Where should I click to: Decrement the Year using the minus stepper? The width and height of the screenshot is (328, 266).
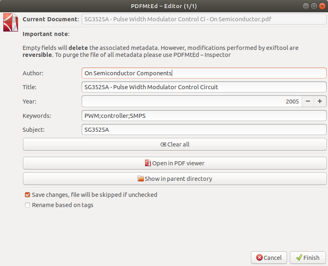[308, 101]
